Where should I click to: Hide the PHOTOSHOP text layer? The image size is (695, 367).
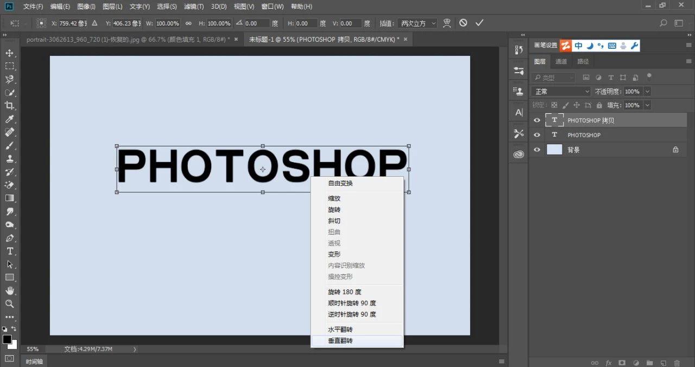tap(537, 135)
